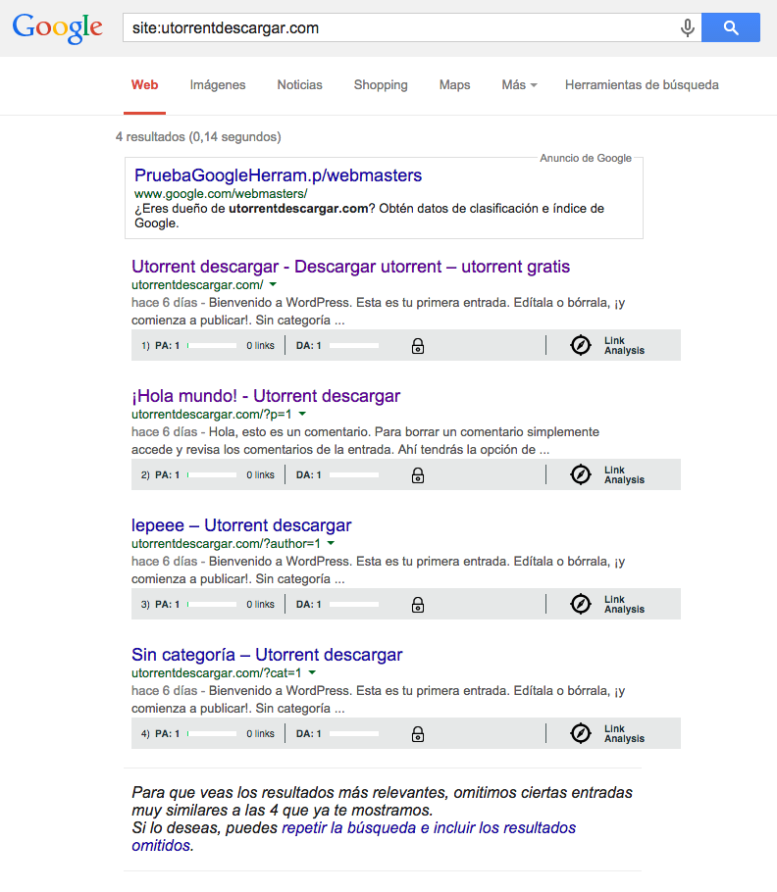Switch to the Imágenes tab
The width and height of the screenshot is (777, 892).
[x=218, y=84]
